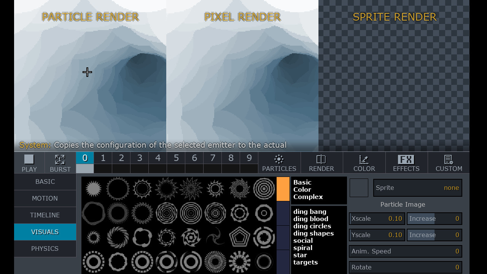Viewport: 487px width, 274px height.
Task: Trigger the BURST emitter icon
Action: point(60,162)
